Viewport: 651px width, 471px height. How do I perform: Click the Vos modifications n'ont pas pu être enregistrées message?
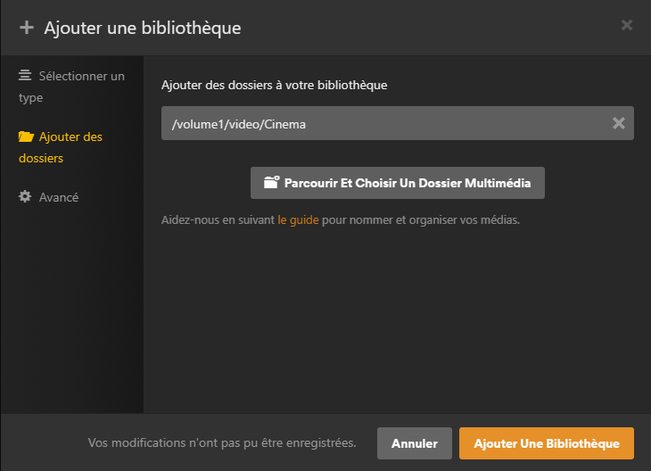pyautogui.click(x=222, y=442)
